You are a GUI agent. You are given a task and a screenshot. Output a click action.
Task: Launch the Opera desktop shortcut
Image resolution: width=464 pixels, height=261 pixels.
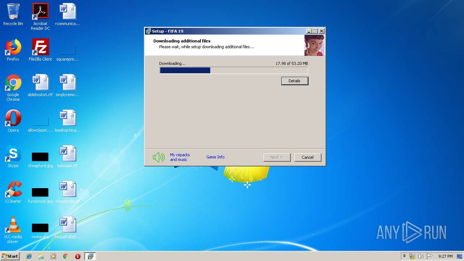[13, 121]
